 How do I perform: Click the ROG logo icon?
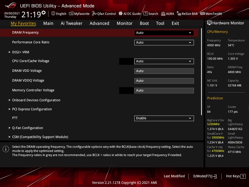(11, 6)
